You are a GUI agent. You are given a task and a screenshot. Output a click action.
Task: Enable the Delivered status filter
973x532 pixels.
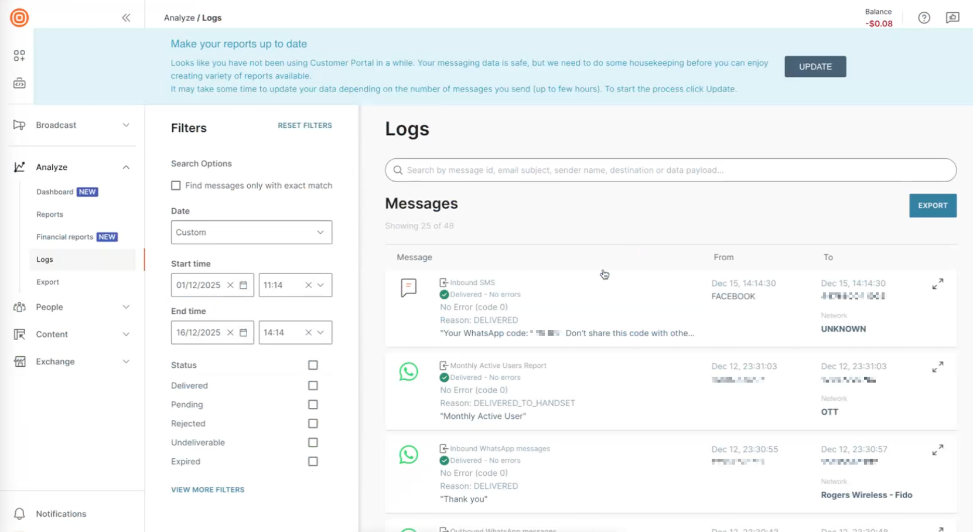click(313, 386)
